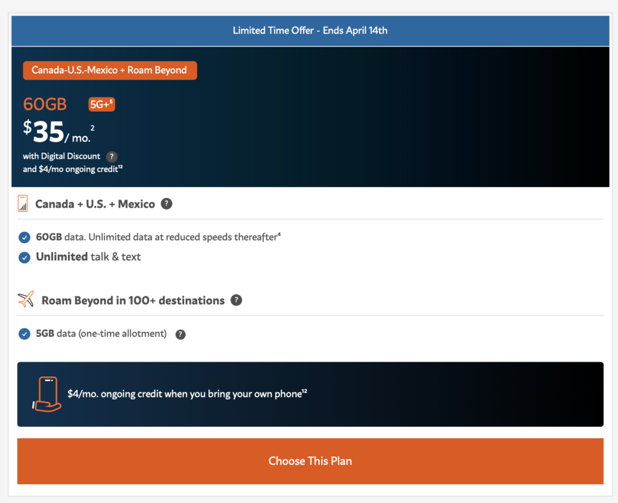This screenshot has width=618, height=503.
Task: Click checkmark next to 60GB data
Action: 24,237
